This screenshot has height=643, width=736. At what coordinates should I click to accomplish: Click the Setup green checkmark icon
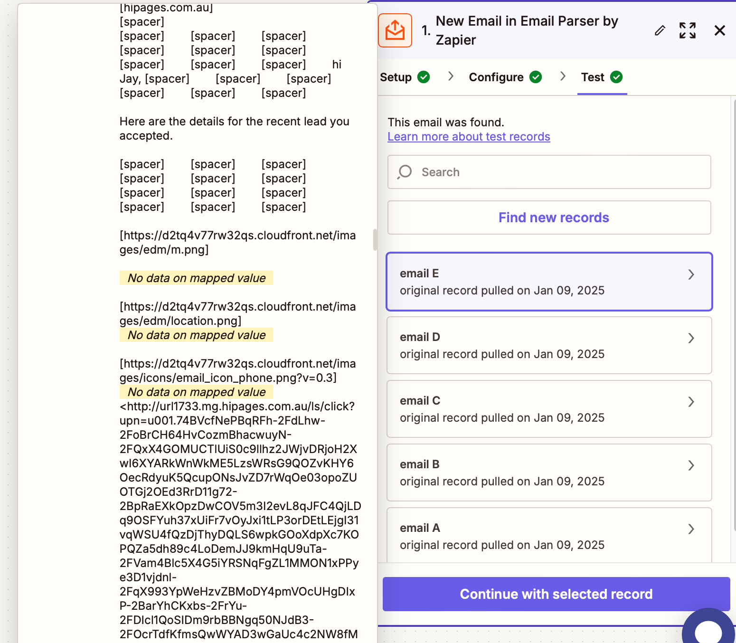tap(424, 77)
